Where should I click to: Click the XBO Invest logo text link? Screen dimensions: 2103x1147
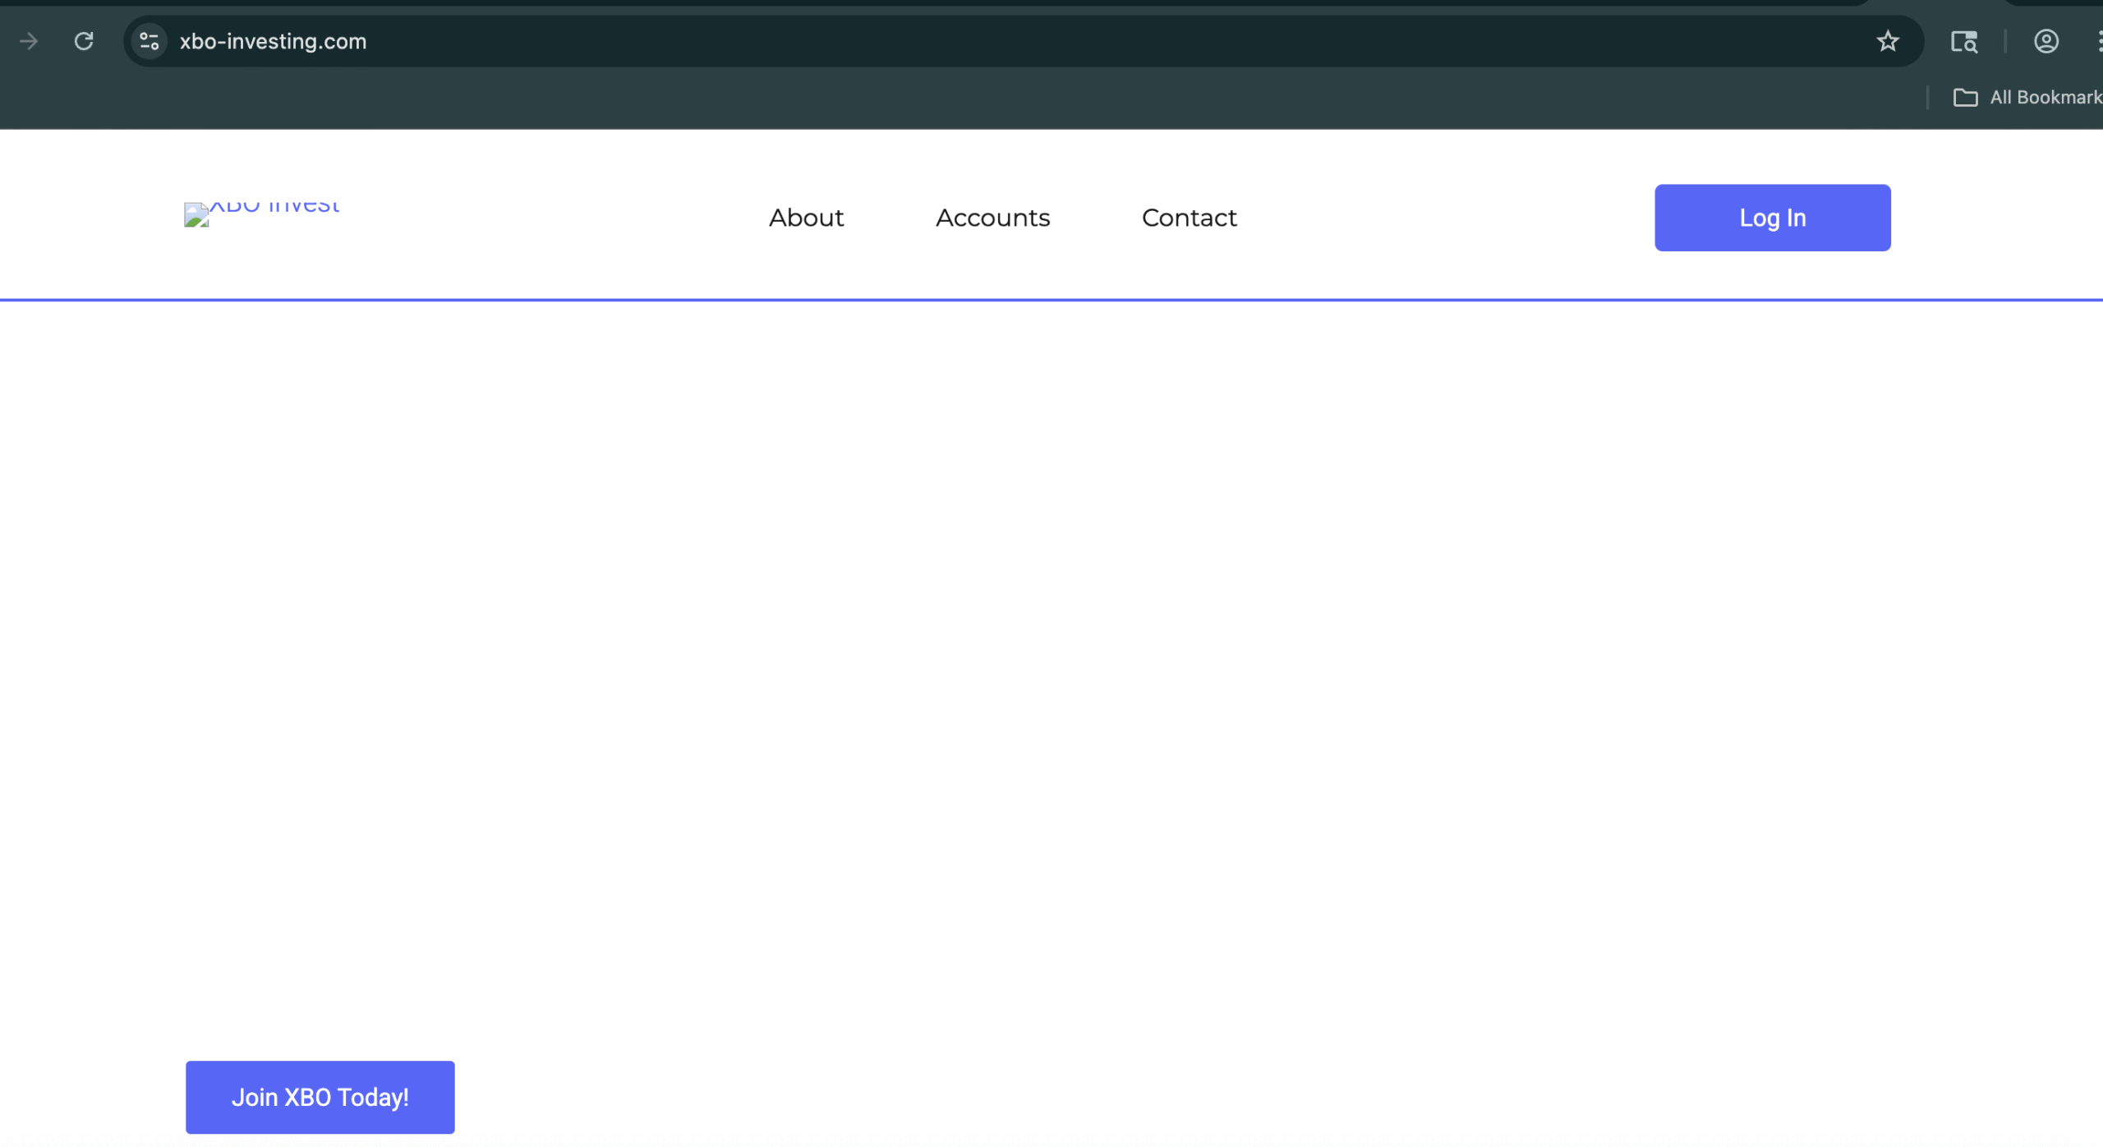[x=275, y=205]
